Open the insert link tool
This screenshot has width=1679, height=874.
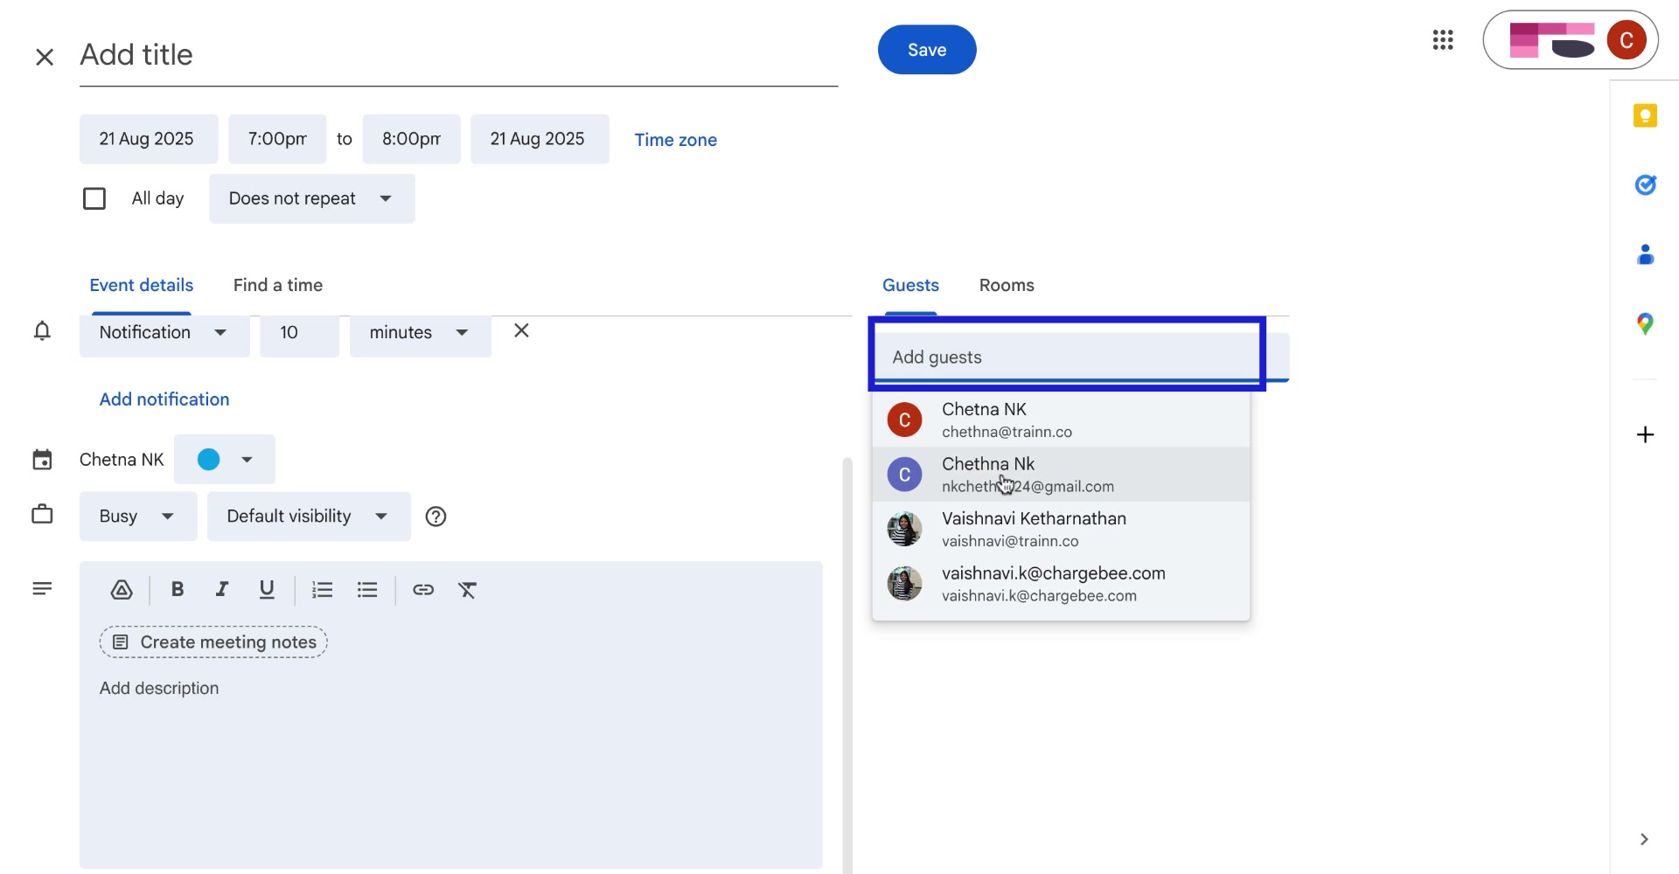423,590
